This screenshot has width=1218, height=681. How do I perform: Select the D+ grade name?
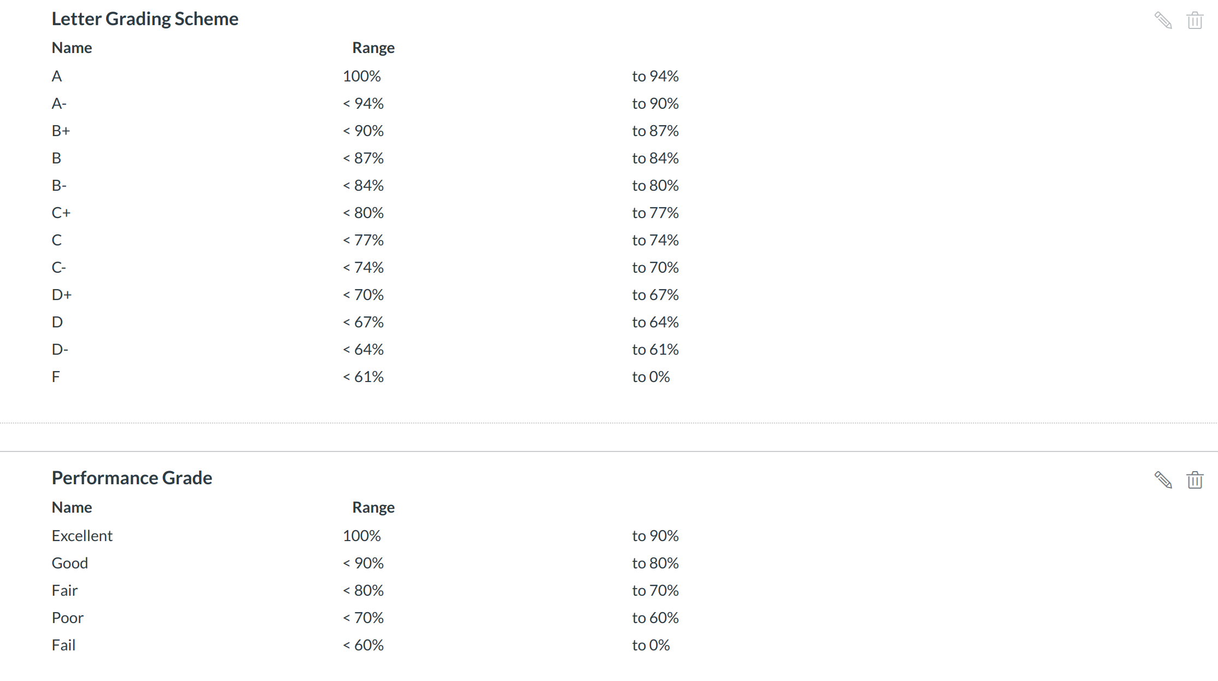coord(61,295)
